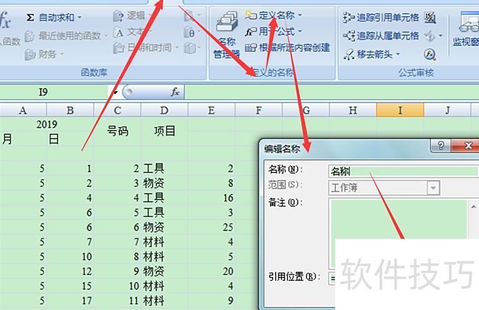This screenshot has width=479, height=310.
Task: Click date cell 15 in column B
Action: [70, 286]
